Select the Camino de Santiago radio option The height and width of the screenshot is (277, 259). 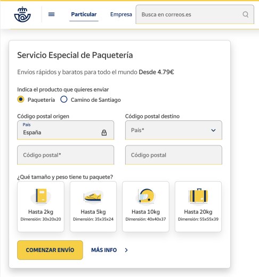click(64, 99)
